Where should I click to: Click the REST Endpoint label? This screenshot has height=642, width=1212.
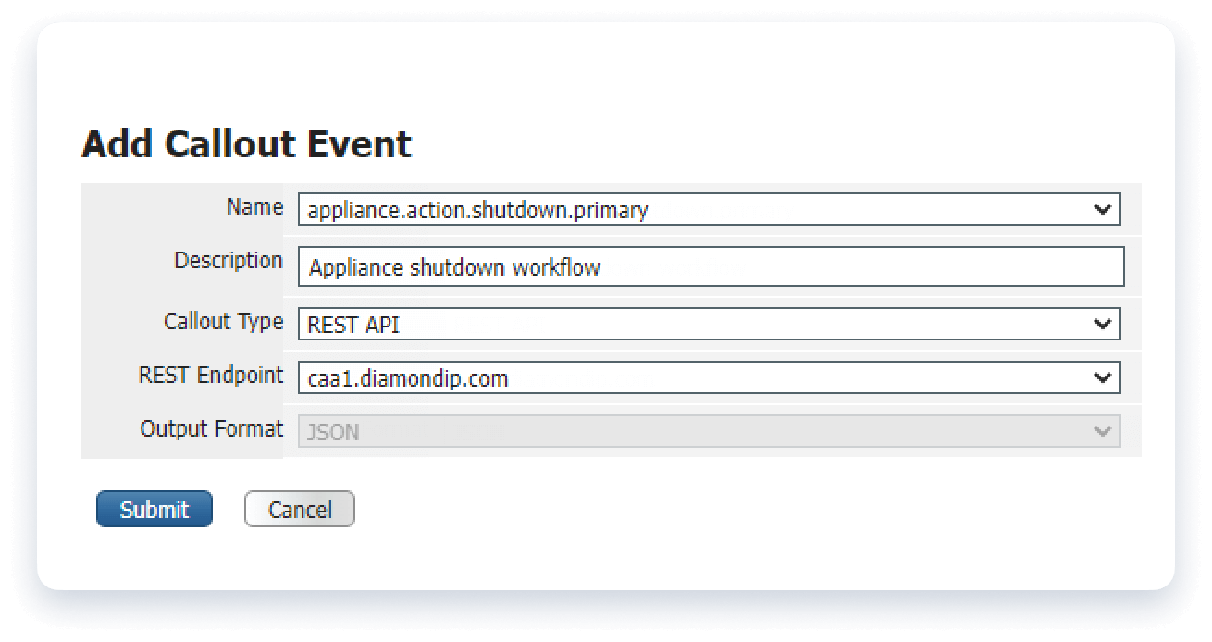(x=211, y=376)
